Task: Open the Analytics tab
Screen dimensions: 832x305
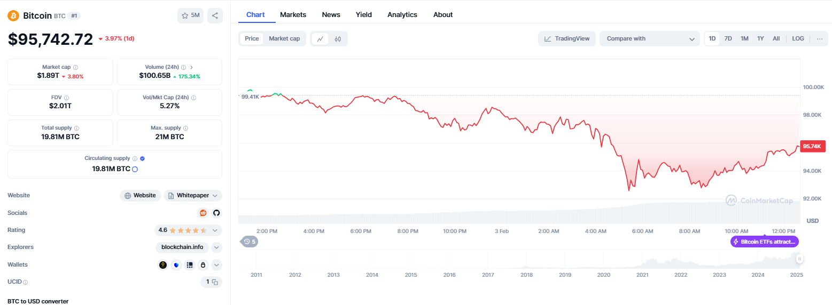Action: (x=402, y=15)
